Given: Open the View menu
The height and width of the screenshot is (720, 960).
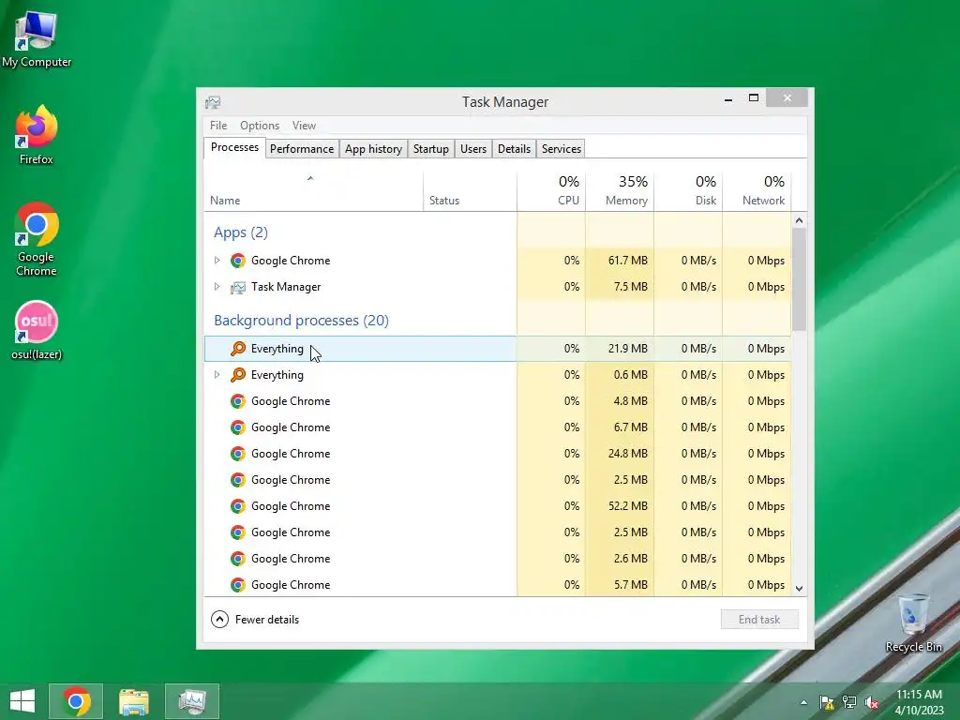Looking at the screenshot, I should point(305,126).
